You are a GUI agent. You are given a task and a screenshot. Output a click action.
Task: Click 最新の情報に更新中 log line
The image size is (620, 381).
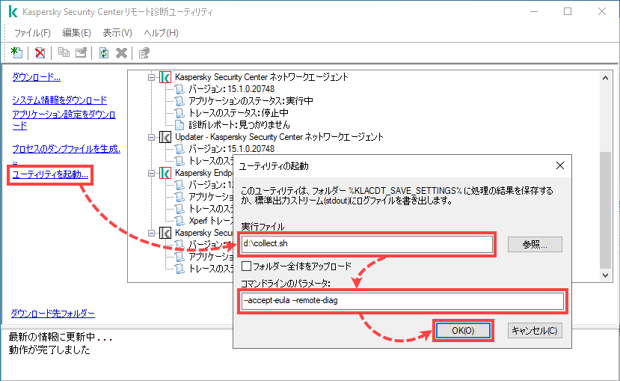(x=61, y=337)
